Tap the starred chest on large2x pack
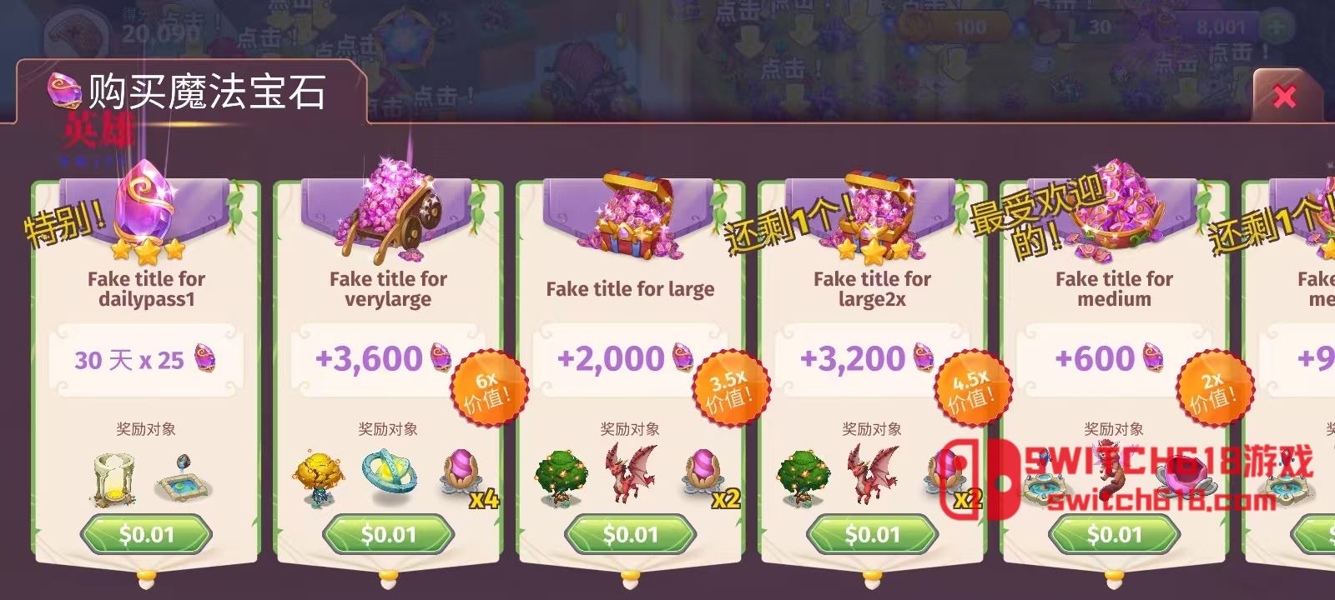Viewport: 1335px width, 600px height. tap(873, 212)
